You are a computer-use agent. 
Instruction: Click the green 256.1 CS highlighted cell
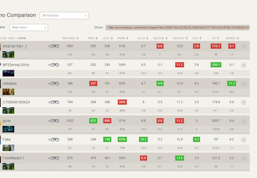click(x=215, y=65)
